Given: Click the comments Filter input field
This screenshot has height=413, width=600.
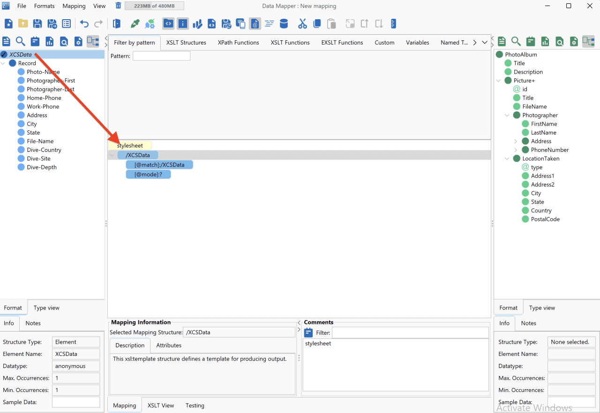Looking at the screenshot, I should coord(410,332).
